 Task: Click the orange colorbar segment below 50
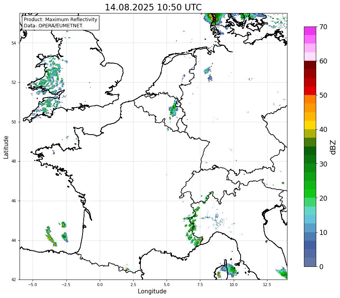310,99
